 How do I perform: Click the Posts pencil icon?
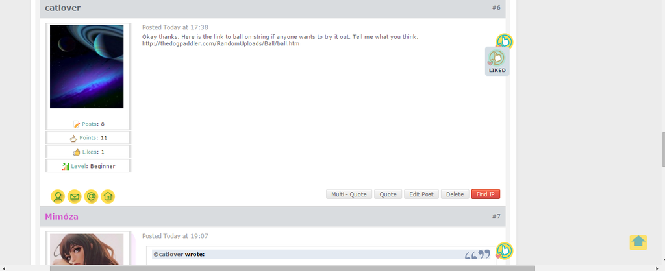click(x=77, y=124)
